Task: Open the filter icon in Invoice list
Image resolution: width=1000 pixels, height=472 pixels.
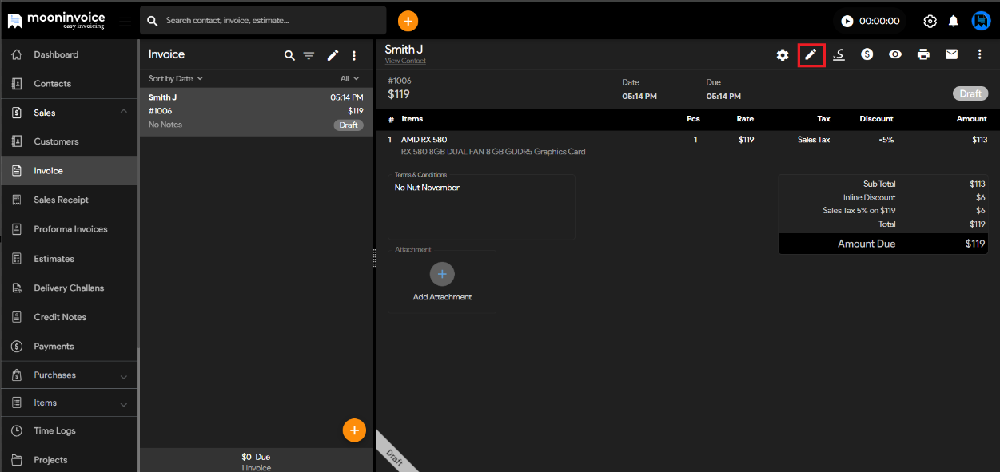Action: (309, 55)
